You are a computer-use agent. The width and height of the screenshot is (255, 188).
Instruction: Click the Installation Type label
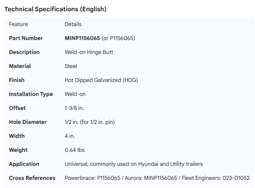coord(31,94)
